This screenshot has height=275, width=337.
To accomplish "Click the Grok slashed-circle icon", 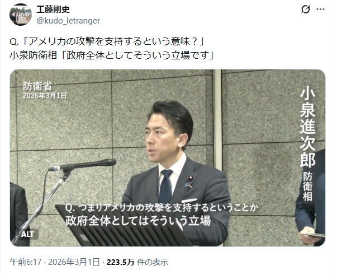I will 305,10.
